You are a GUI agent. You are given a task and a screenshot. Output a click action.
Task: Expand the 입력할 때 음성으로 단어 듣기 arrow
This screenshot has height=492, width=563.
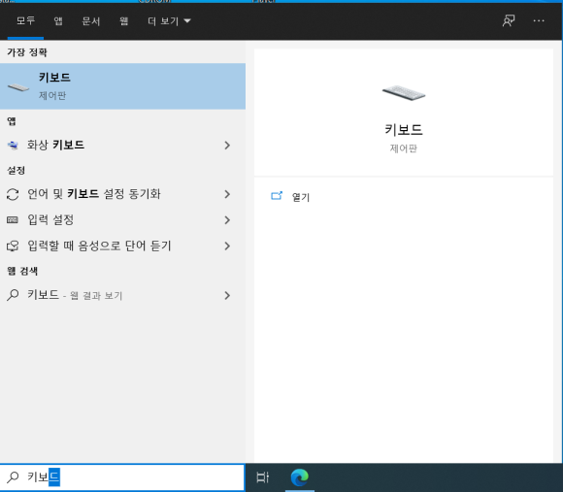(227, 246)
